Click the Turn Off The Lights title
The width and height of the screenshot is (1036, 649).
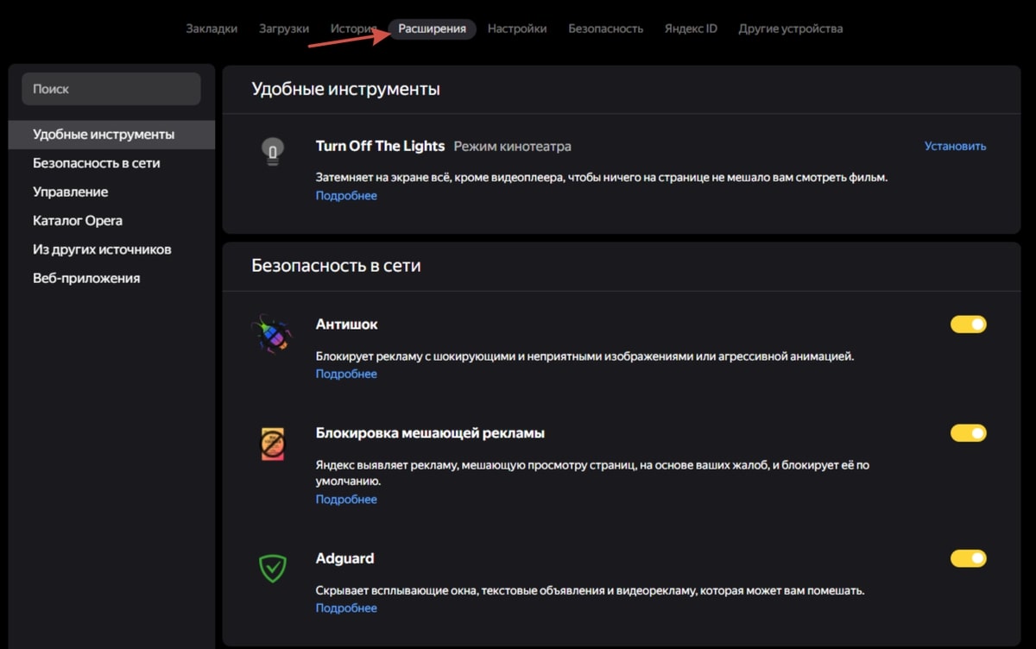click(380, 146)
